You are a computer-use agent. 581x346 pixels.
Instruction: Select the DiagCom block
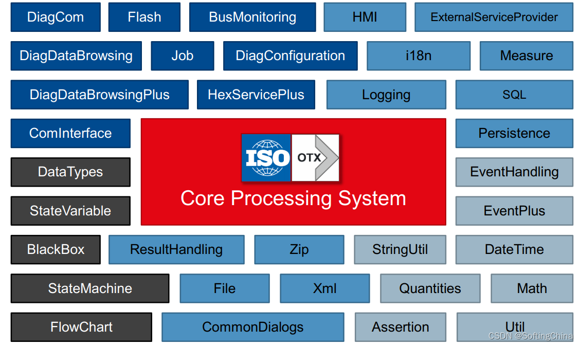pyautogui.click(x=56, y=17)
